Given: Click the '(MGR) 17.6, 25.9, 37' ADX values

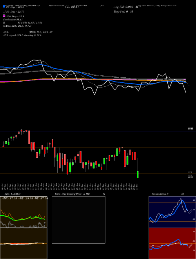Looking at the screenshot, I should click(41, 32).
